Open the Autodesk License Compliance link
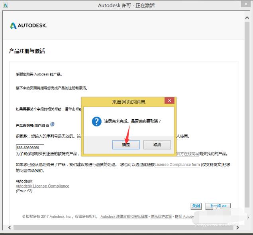The image size is (253, 235). [43, 186]
